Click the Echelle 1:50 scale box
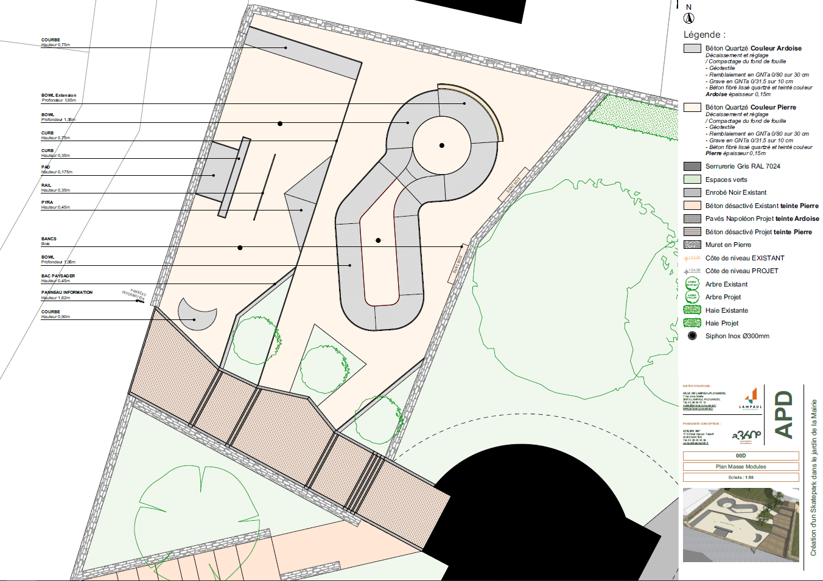Viewport: 823px width, 581px height. point(741,478)
